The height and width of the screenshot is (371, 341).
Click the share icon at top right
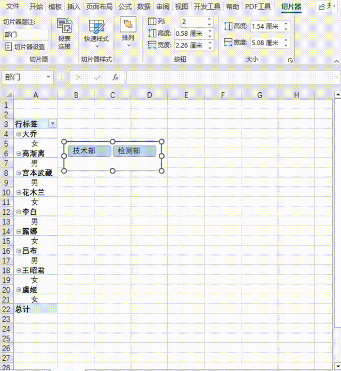pyautogui.click(x=321, y=7)
